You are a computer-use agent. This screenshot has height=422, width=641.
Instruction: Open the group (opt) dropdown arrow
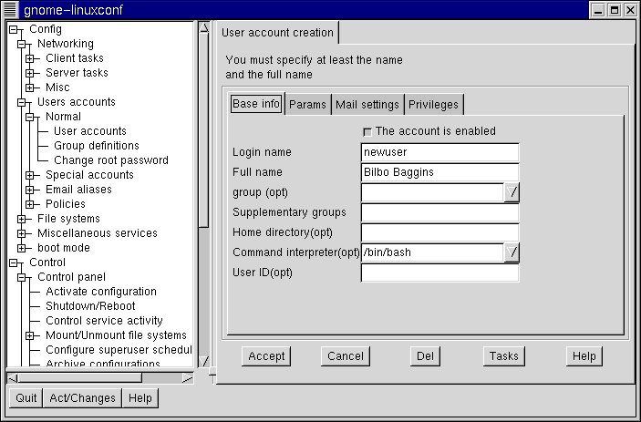click(x=512, y=191)
